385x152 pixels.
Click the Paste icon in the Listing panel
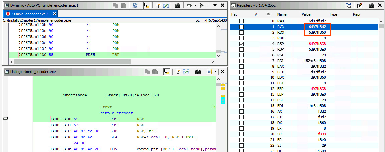click(155, 72)
